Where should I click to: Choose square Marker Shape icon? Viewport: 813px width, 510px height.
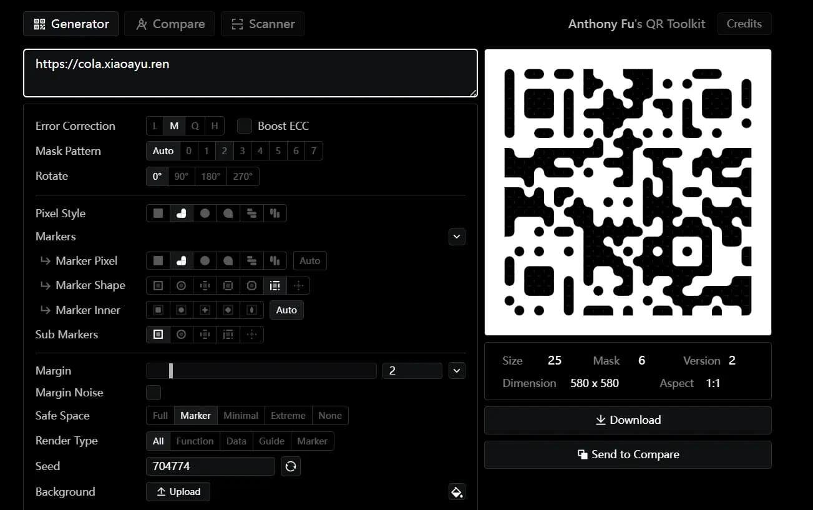[158, 285]
